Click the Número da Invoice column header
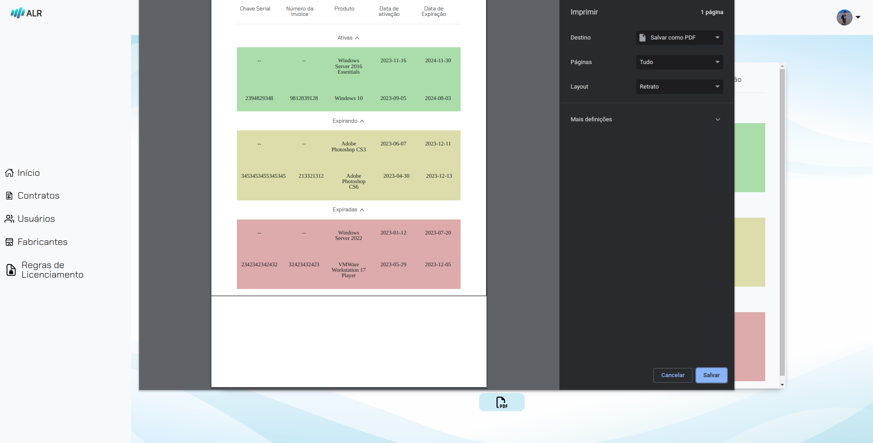Image resolution: width=873 pixels, height=443 pixels. pyautogui.click(x=300, y=11)
